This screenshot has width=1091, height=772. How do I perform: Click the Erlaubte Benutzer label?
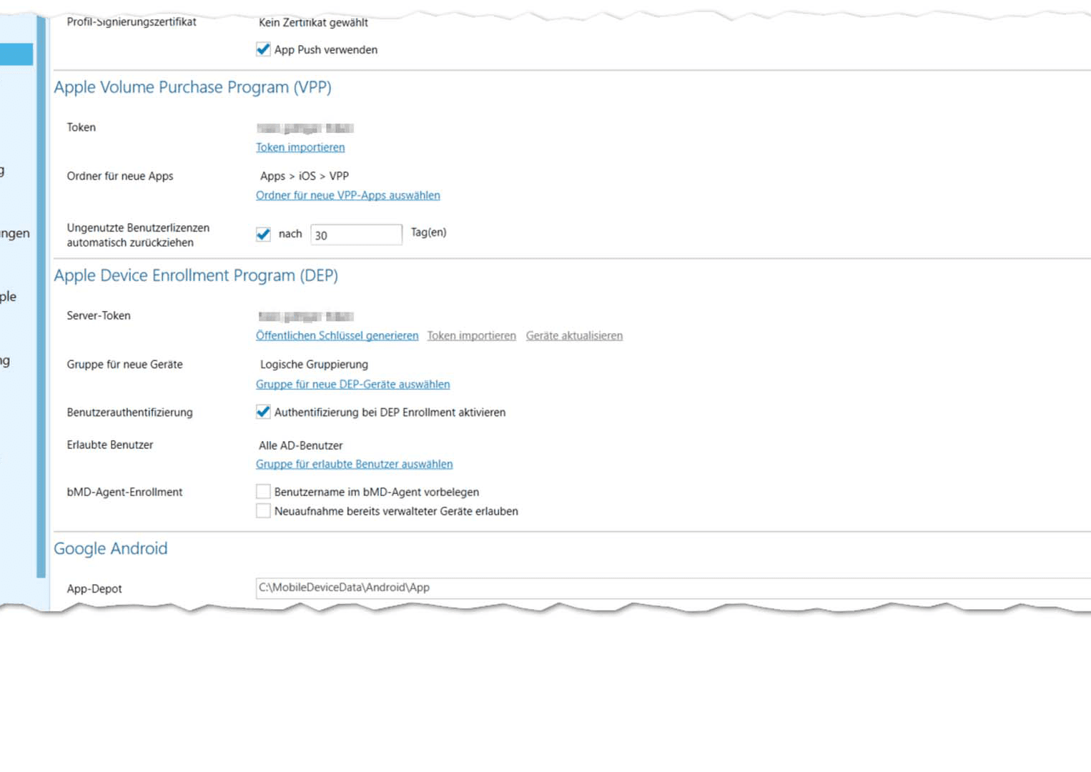point(110,445)
